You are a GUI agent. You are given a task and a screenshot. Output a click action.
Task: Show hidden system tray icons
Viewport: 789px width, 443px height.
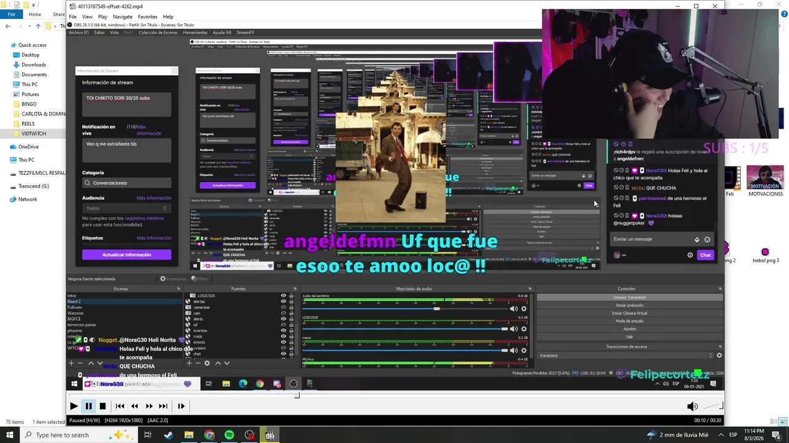pyautogui.click(x=721, y=435)
